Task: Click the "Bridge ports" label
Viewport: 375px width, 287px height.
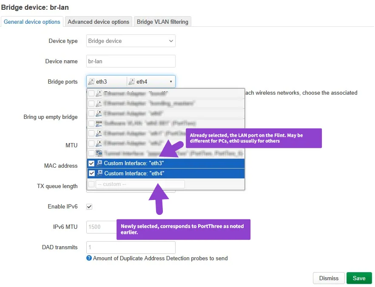Action: (x=62, y=82)
